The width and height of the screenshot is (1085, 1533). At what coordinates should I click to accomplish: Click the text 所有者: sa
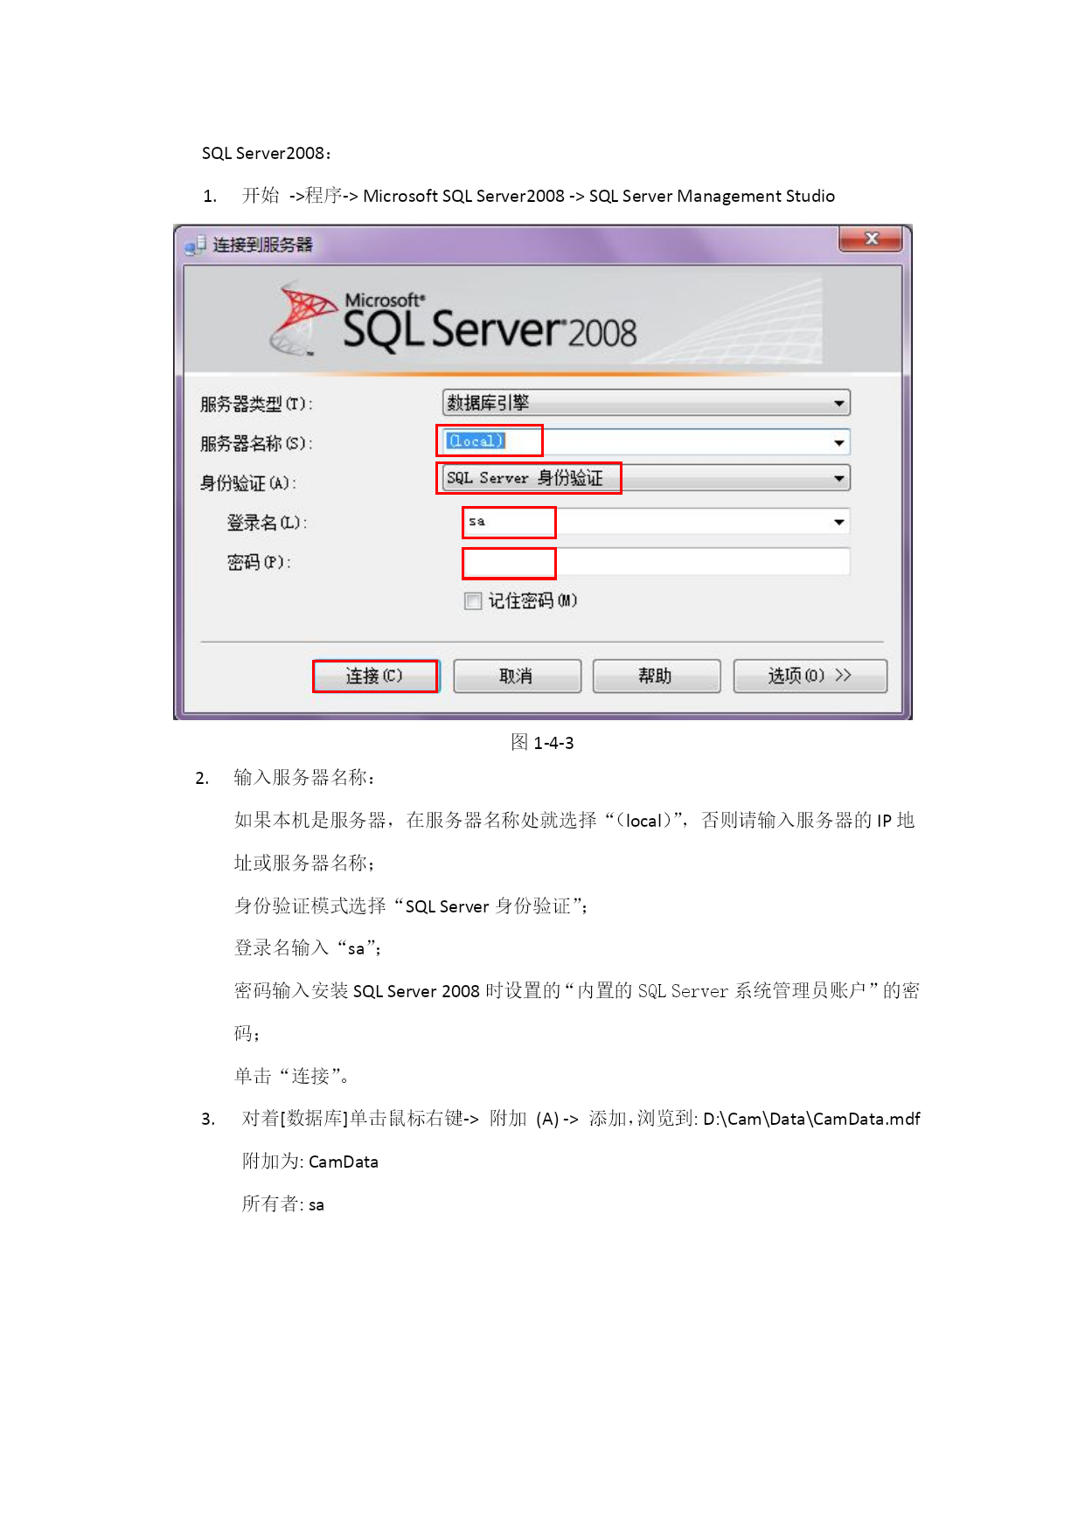283,1204
